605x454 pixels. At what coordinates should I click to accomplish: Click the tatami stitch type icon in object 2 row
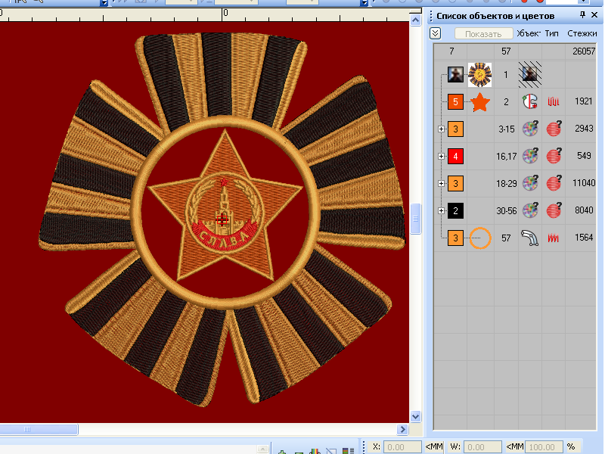coord(554,102)
